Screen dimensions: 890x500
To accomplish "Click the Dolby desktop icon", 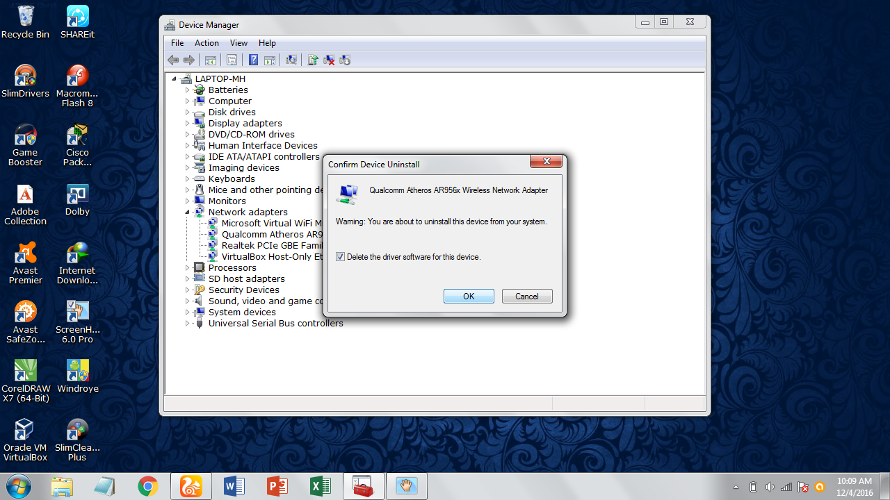I will click(x=77, y=199).
